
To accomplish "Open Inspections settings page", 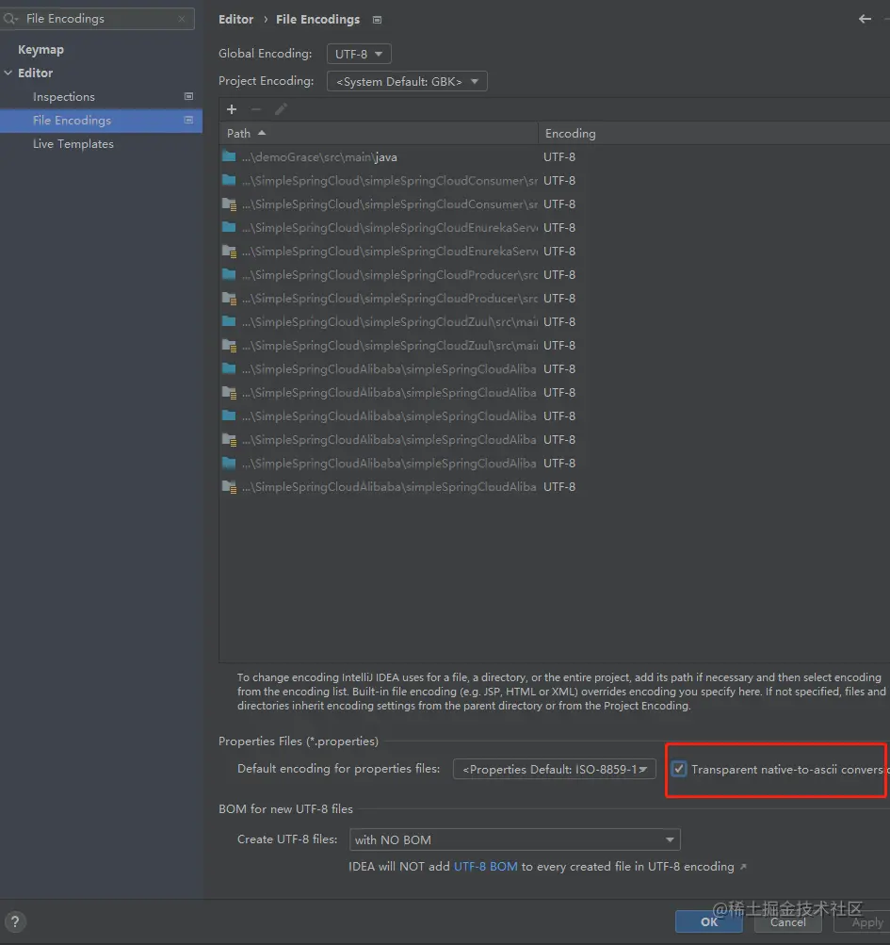I will [64, 96].
